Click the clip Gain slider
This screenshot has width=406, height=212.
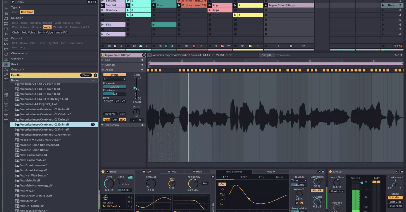[x=135, y=89]
